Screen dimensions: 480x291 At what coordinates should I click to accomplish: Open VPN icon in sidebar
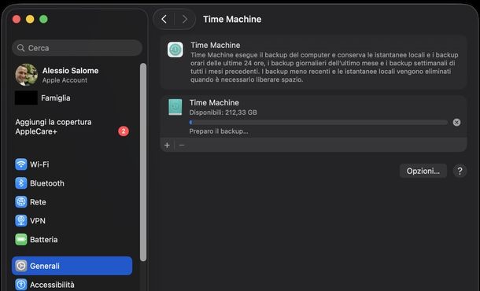(21, 221)
